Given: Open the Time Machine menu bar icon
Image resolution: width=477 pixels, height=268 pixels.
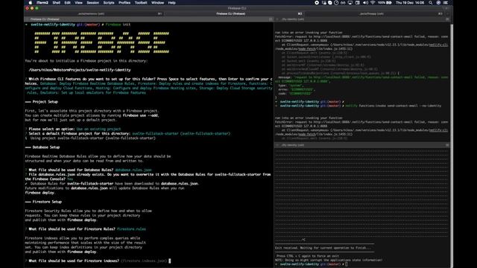Looking at the screenshot, I should pos(336,3).
